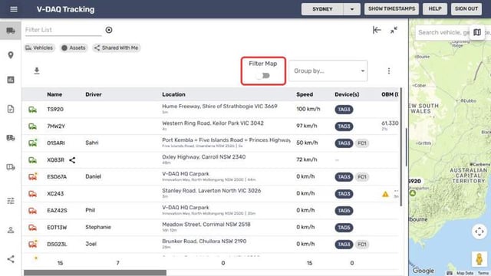This screenshot has height=276, width=491.
Task: Click driver name Stephanie
Action: click(98, 227)
